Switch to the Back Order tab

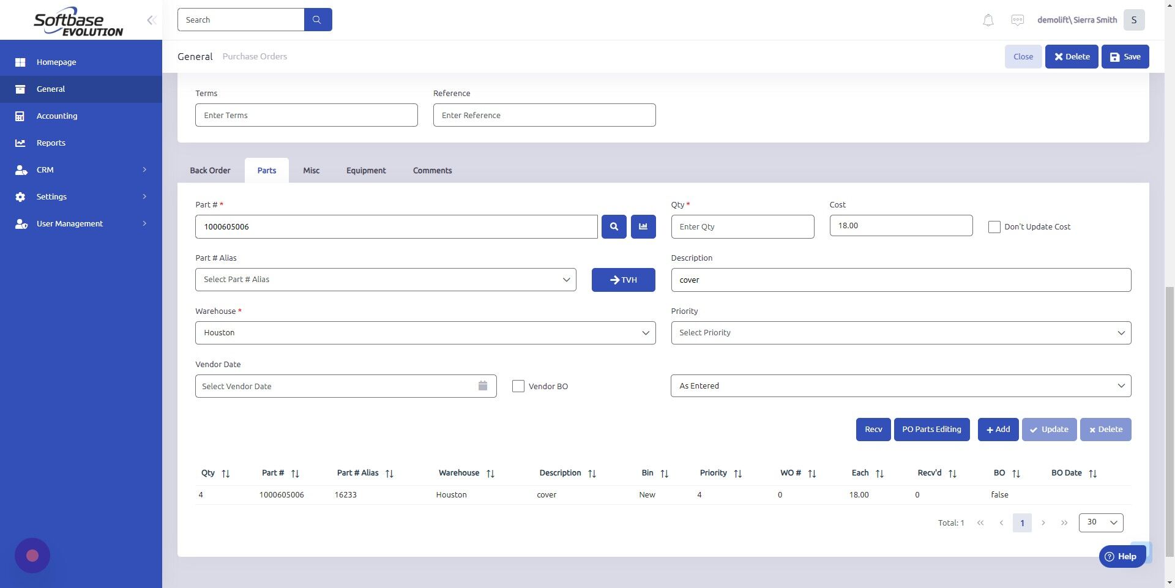click(x=209, y=170)
